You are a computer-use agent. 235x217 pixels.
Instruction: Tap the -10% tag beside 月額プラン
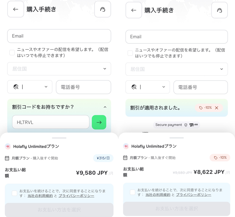coord(220,158)
